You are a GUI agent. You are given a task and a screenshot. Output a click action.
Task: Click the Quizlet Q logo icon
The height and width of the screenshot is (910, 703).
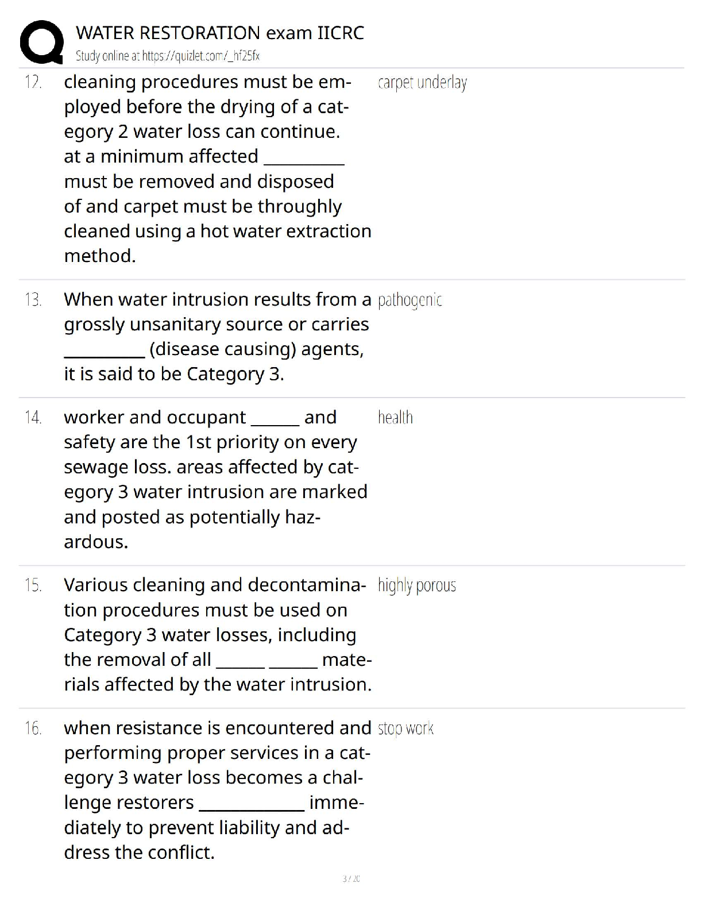coord(41,41)
